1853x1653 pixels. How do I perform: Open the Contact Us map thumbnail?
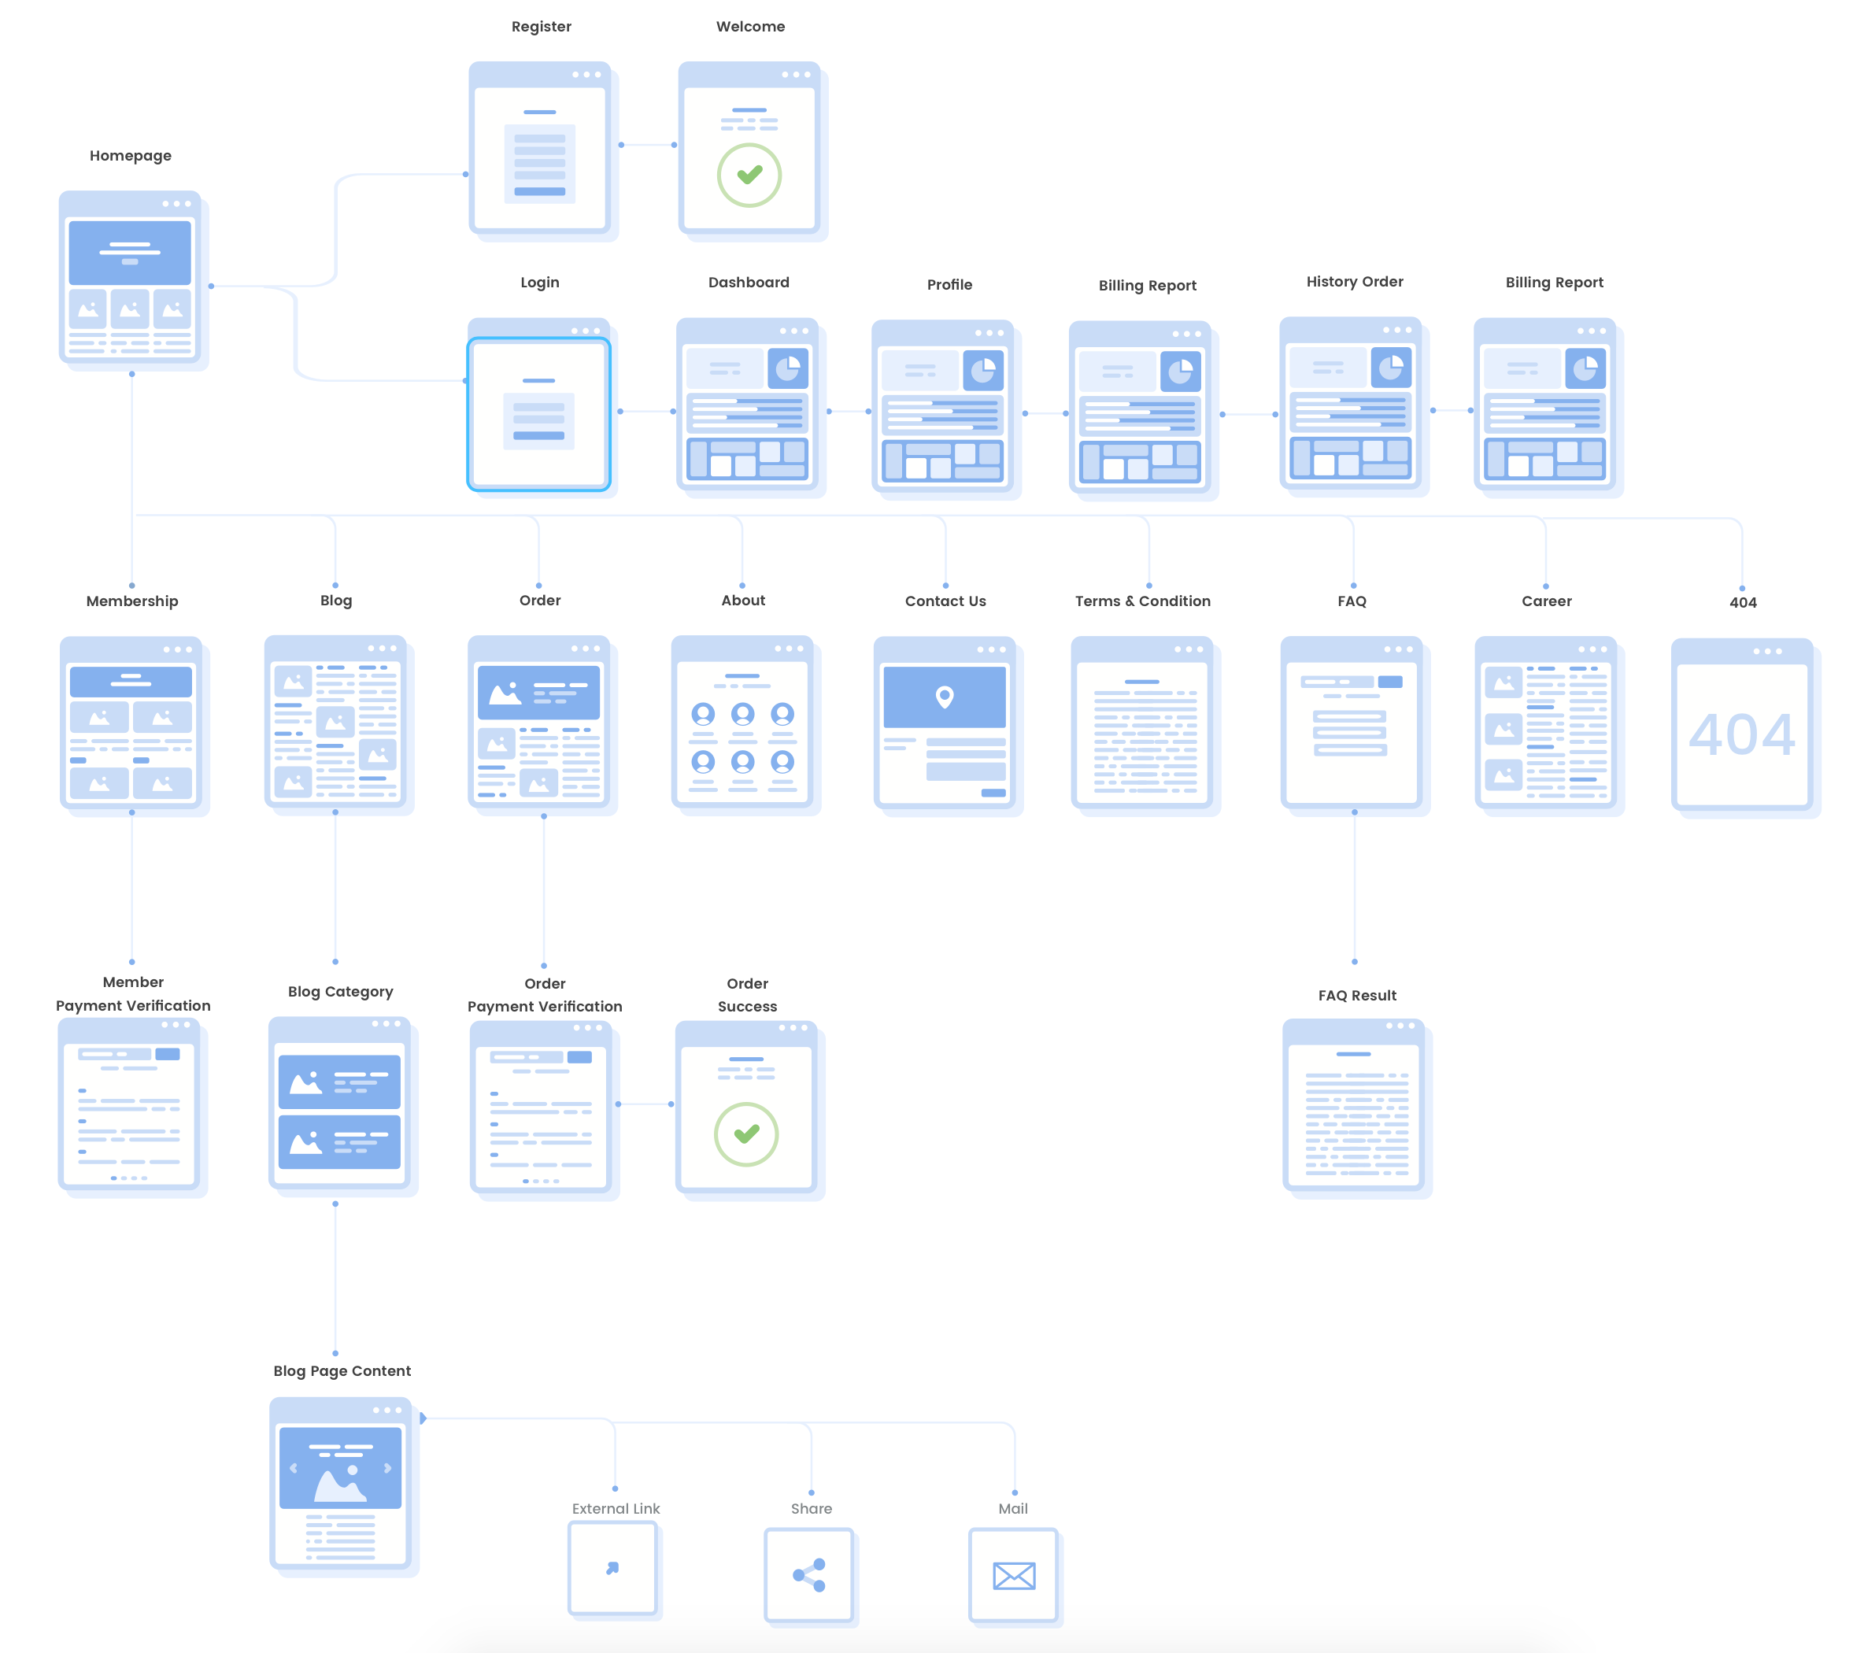click(x=945, y=723)
